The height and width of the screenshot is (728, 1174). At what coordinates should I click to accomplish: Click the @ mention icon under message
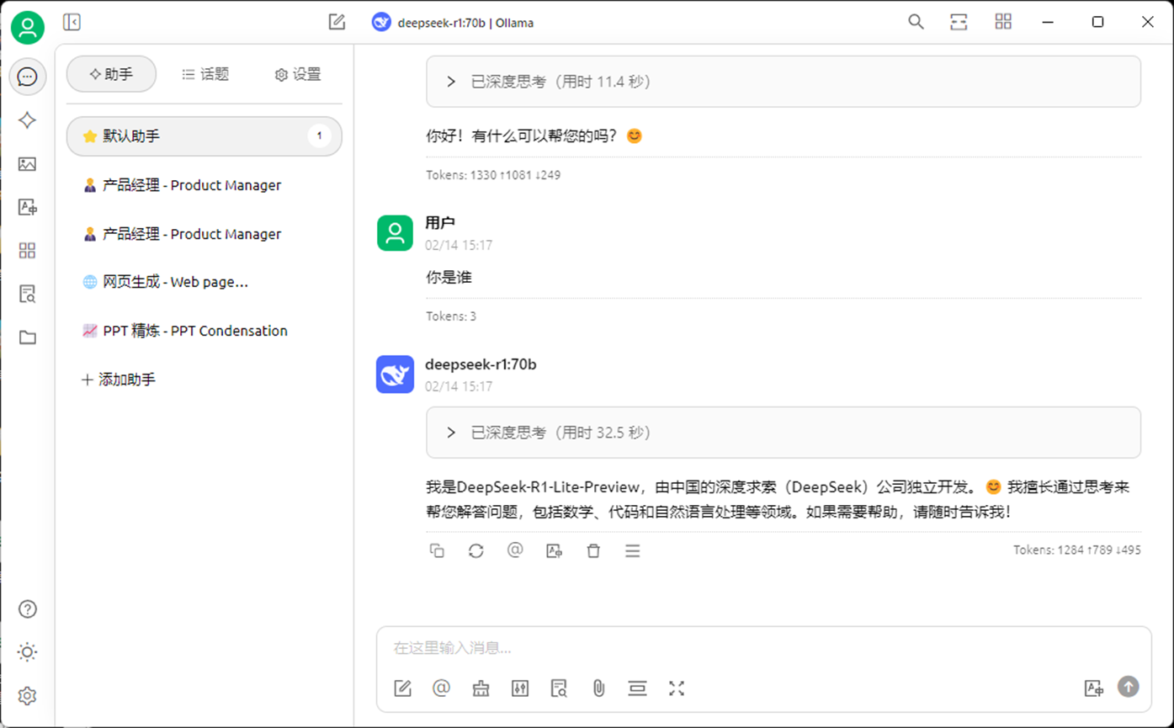(515, 550)
